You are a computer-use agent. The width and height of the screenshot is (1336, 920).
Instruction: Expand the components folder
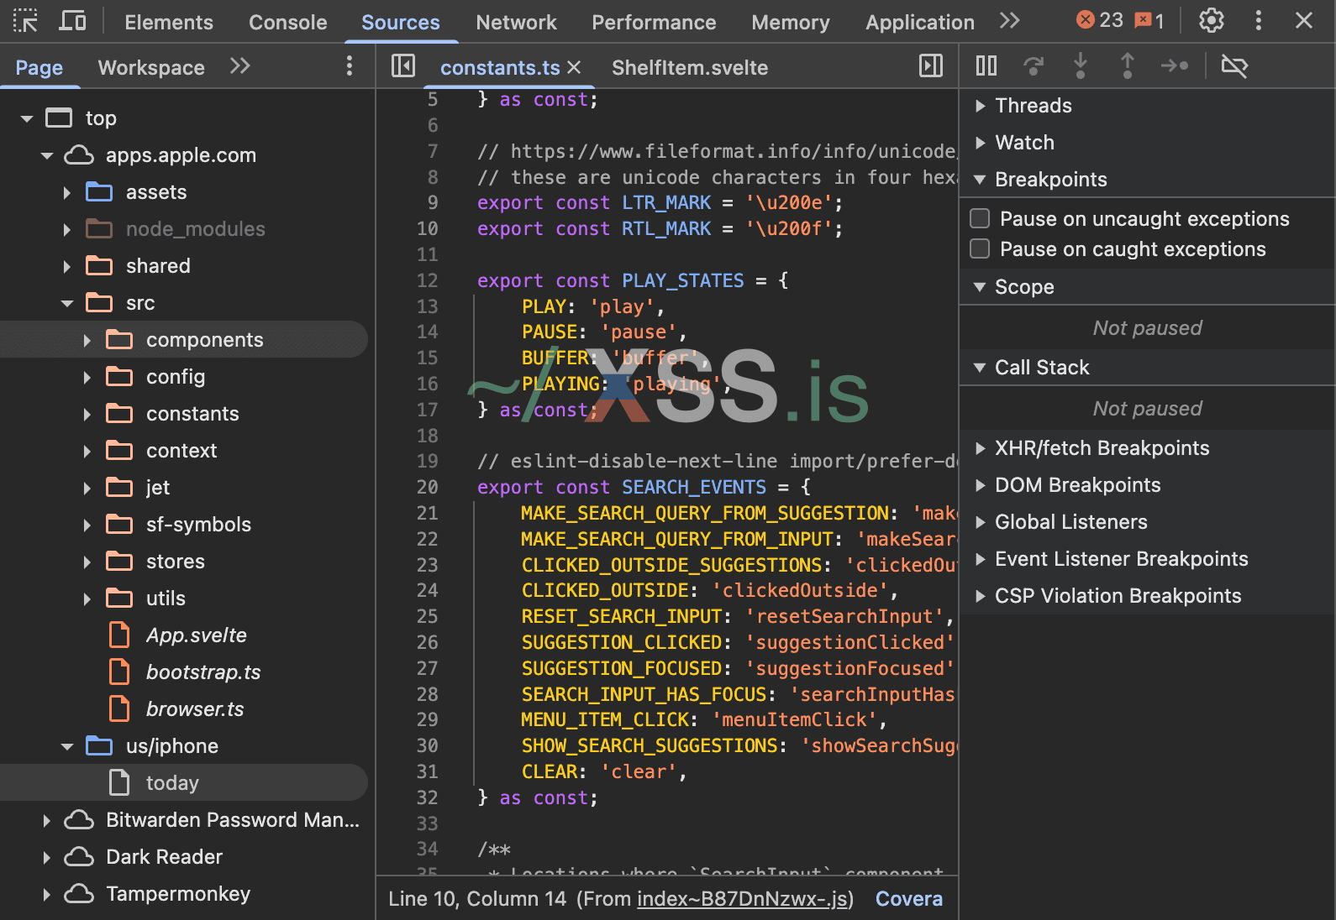click(87, 340)
